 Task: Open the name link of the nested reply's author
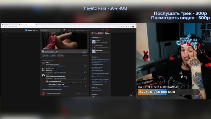(54, 81)
